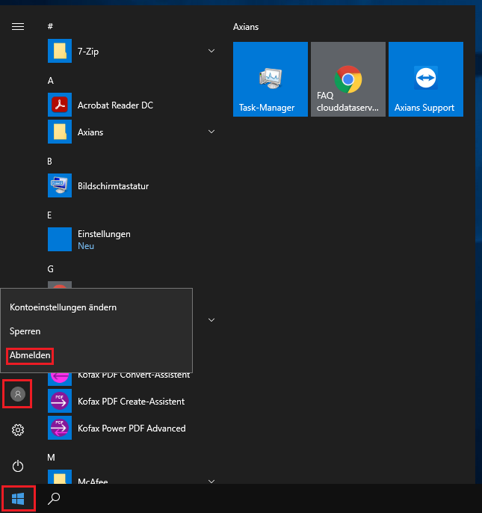
Task: Click the letter G section header
Action: pyautogui.click(x=50, y=269)
